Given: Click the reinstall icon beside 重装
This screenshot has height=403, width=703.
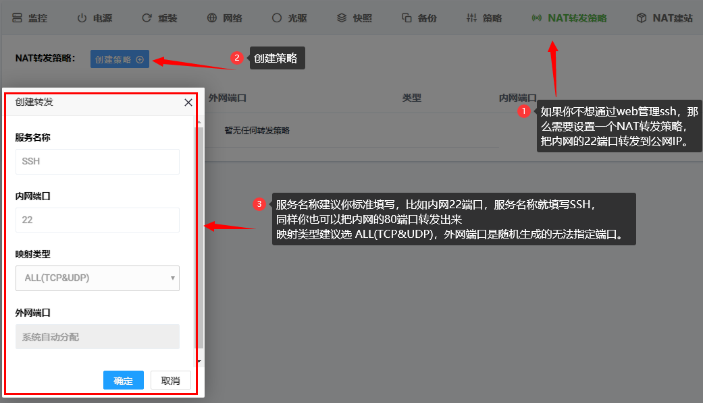Looking at the screenshot, I should (147, 18).
